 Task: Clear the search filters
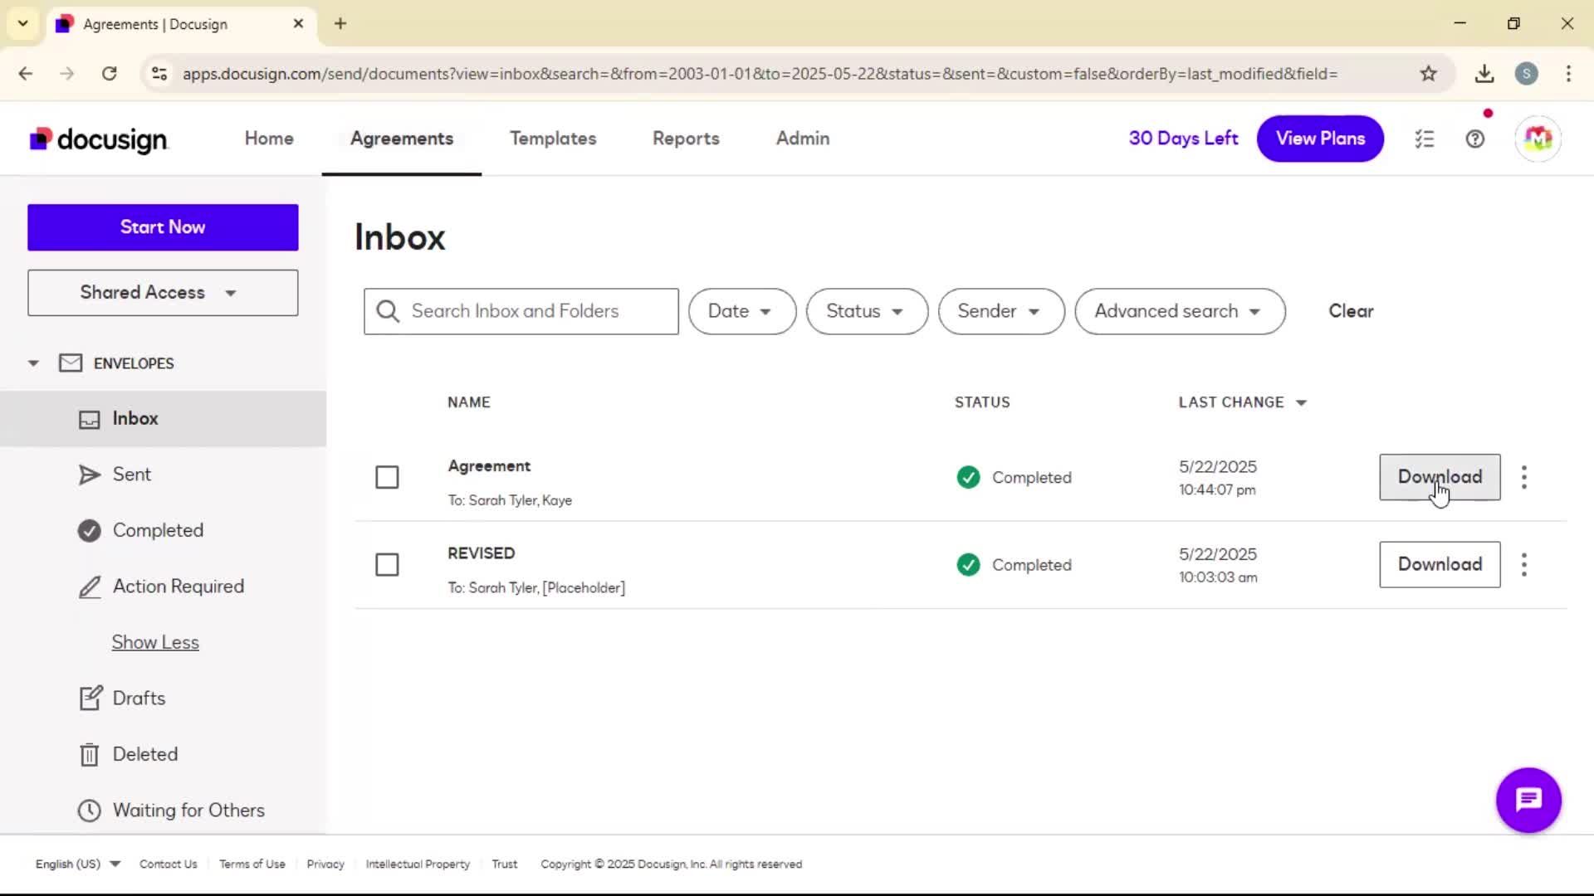tap(1351, 311)
